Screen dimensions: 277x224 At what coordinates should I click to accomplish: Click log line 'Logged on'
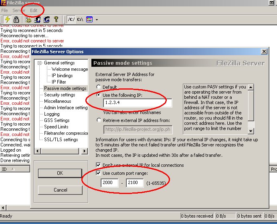tap(11, 150)
